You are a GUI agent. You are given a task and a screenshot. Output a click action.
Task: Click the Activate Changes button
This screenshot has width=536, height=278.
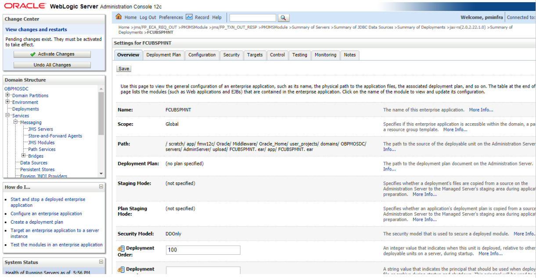[x=52, y=54]
